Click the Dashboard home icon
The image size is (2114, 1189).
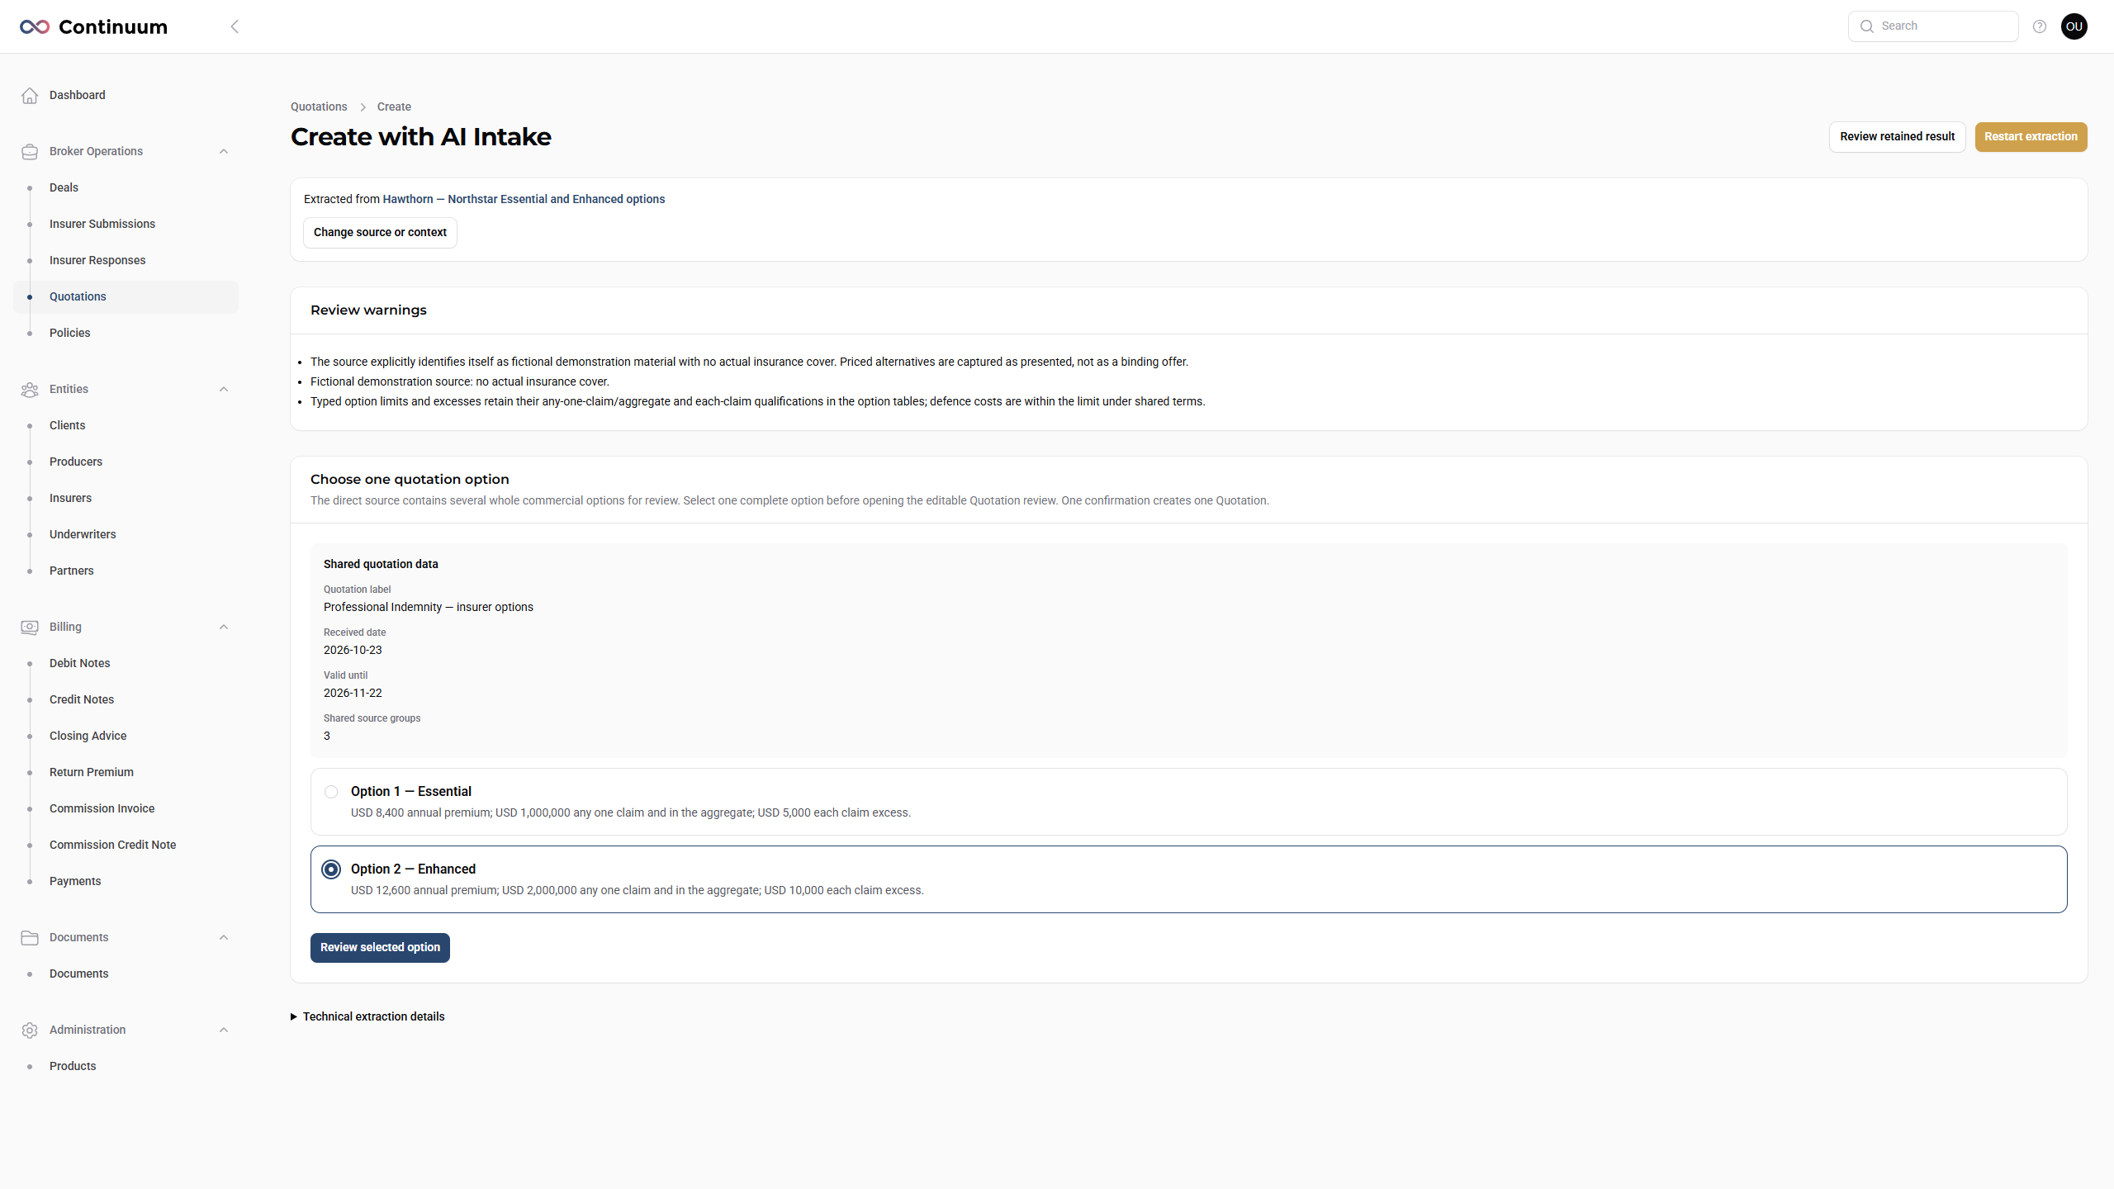[x=30, y=95]
